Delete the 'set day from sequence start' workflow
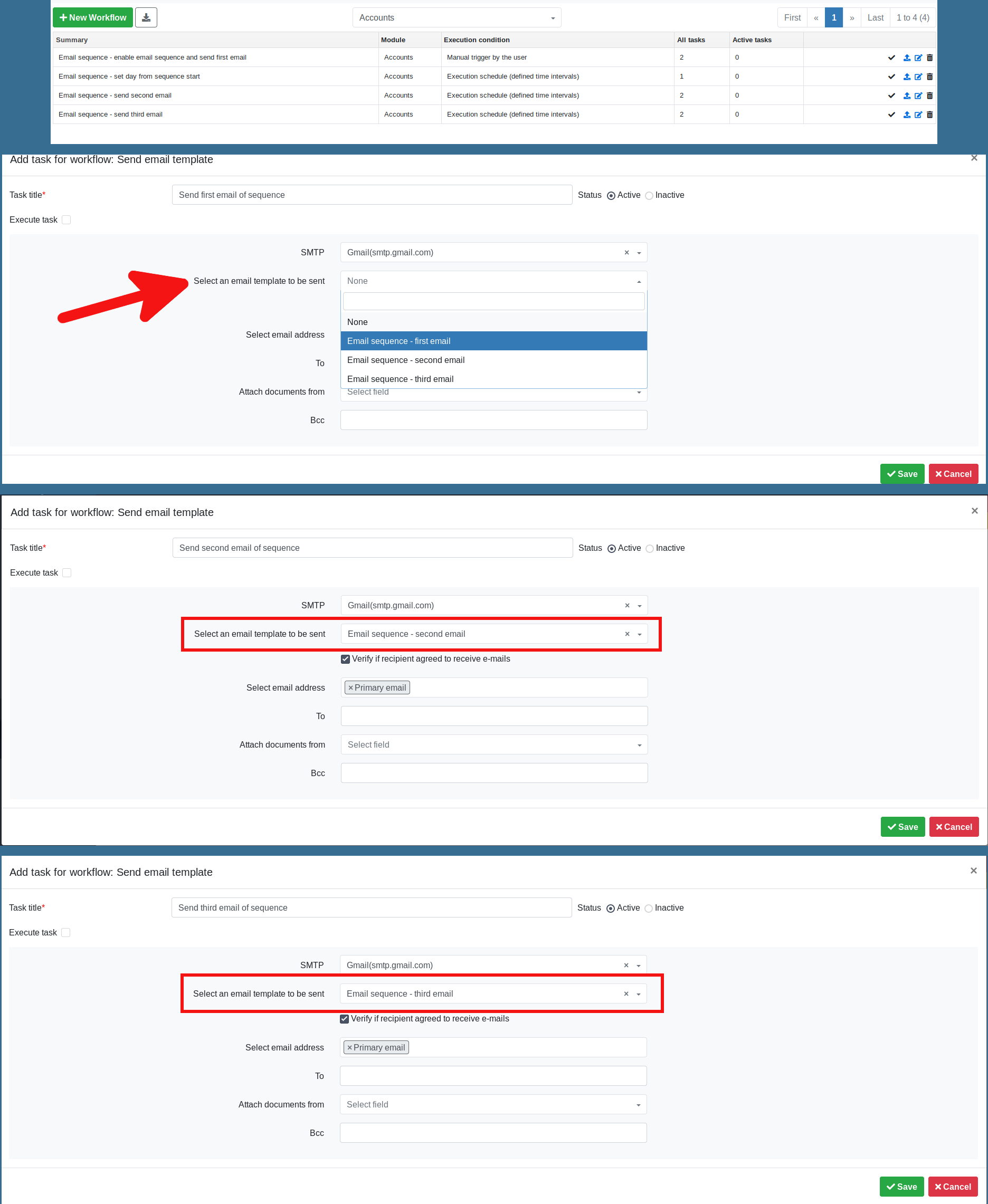Viewport: 988px width, 1204px height. tap(929, 77)
